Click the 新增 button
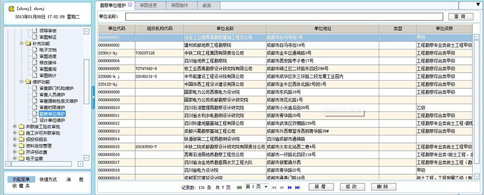484x195 pixels. pos(321,187)
